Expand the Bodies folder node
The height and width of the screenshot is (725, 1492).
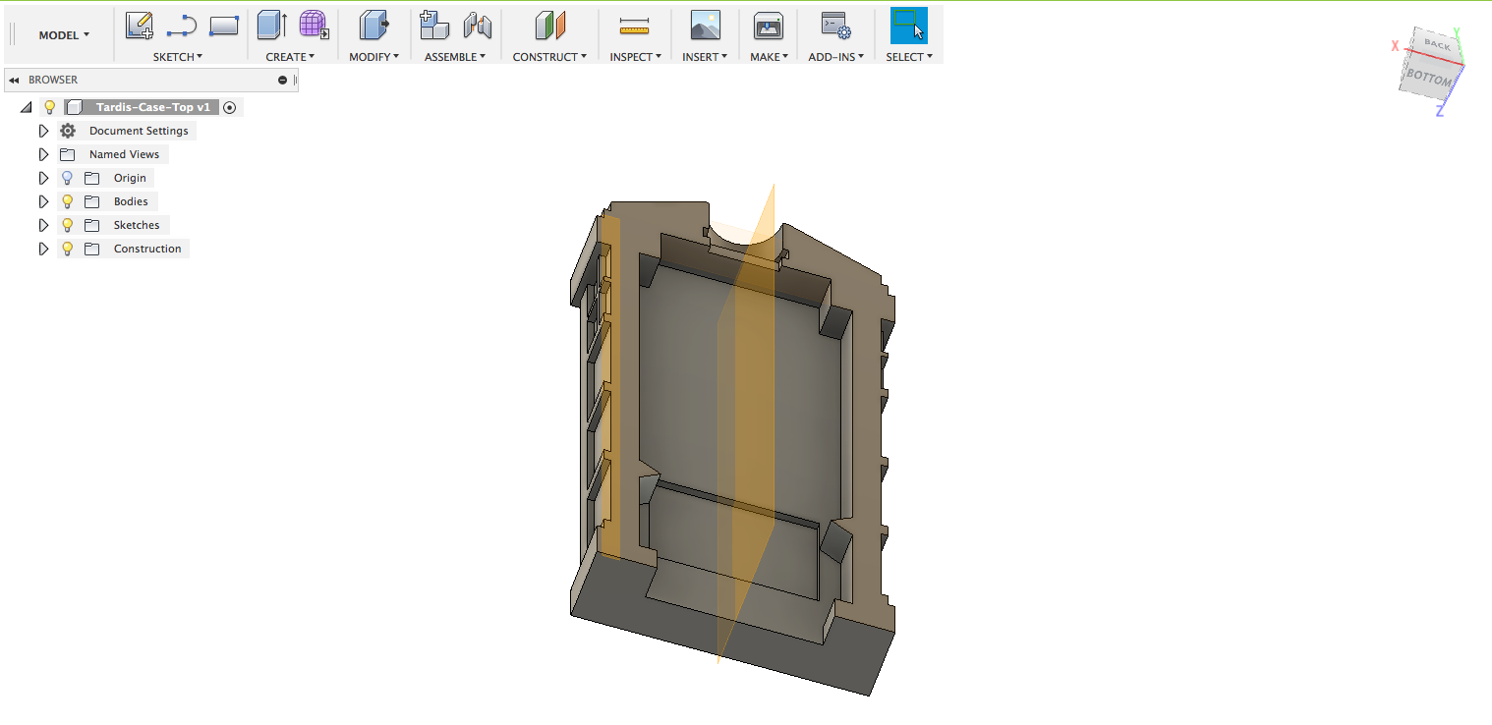[43, 201]
